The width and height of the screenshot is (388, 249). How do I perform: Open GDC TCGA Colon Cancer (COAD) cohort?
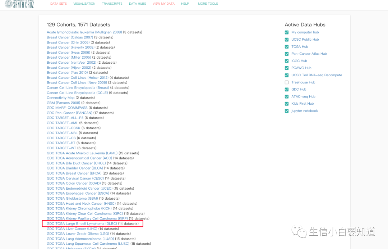coord(74,184)
